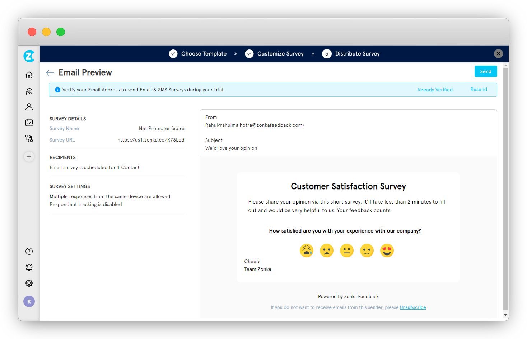Viewport: 527px width, 339px height.
Task: Select the Distribute Survey step
Action: 357,53
